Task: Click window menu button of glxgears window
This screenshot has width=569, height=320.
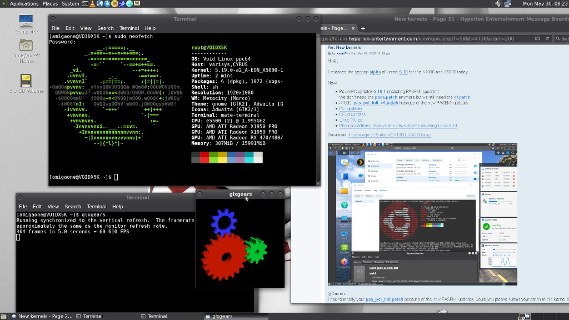Action: (x=199, y=194)
